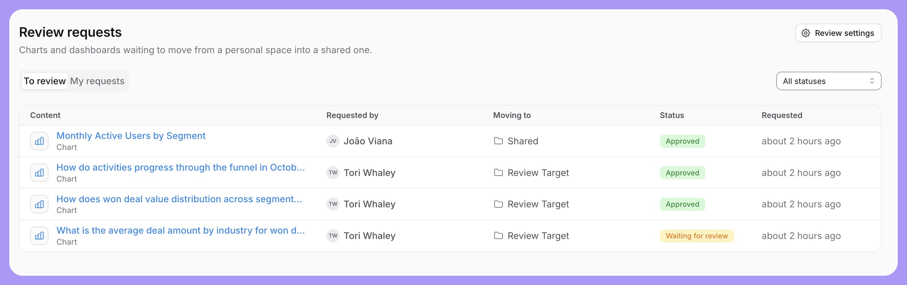This screenshot has height=285, width=907.
Task: Open How do activities progress through funnel link
Action: pyautogui.click(x=181, y=167)
